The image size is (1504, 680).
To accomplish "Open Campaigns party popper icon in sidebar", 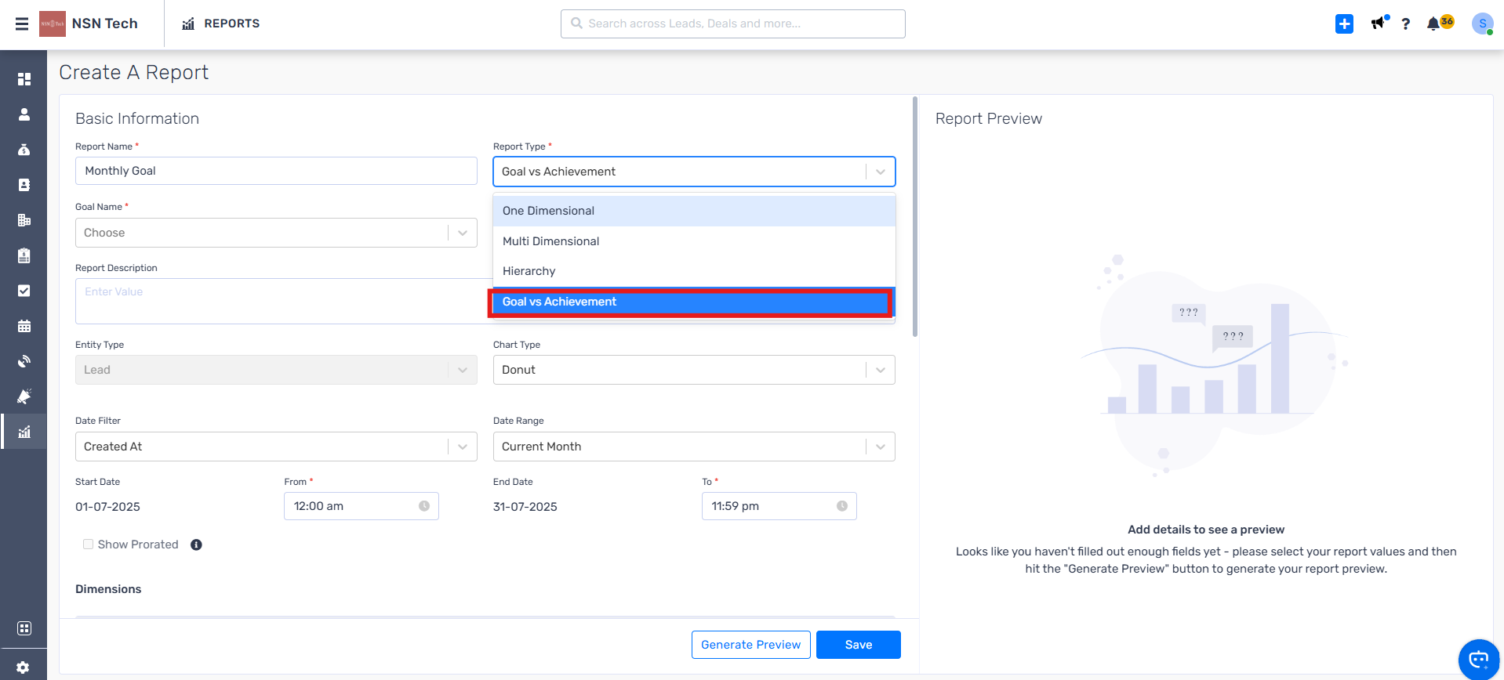I will point(24,396).
